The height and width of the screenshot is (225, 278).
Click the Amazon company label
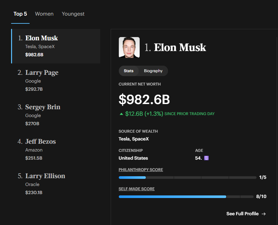34,150
